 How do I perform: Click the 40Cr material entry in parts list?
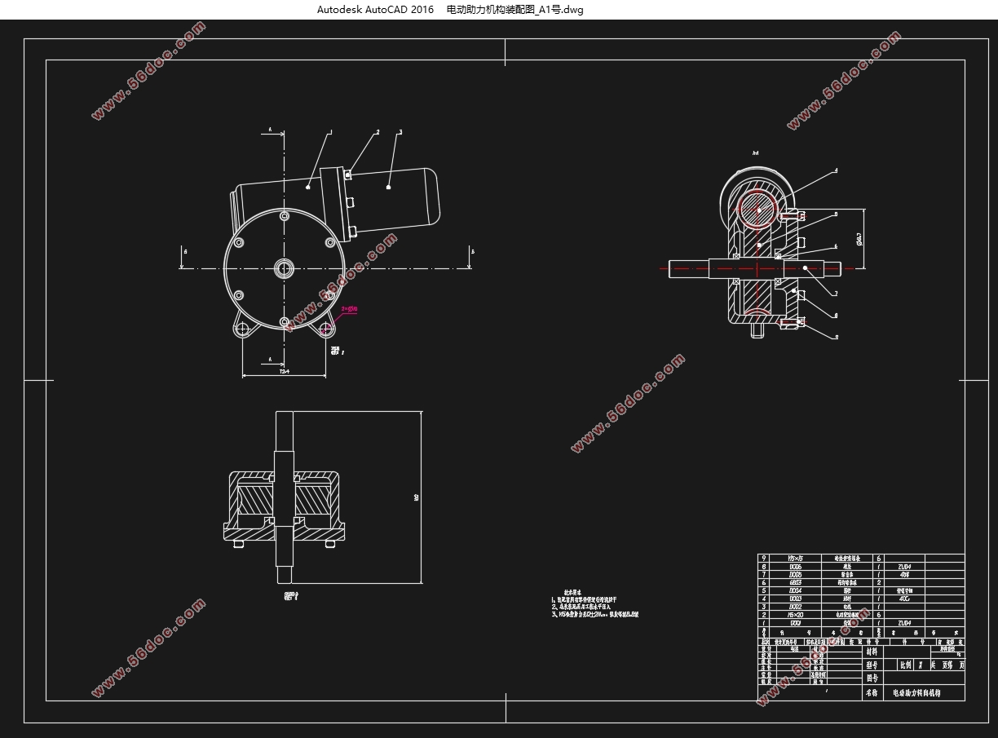click(x=903, y=598)
